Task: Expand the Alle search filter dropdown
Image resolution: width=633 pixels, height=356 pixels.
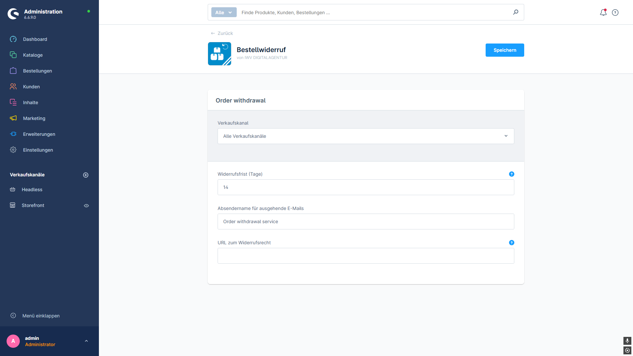Action: point(224,13)
